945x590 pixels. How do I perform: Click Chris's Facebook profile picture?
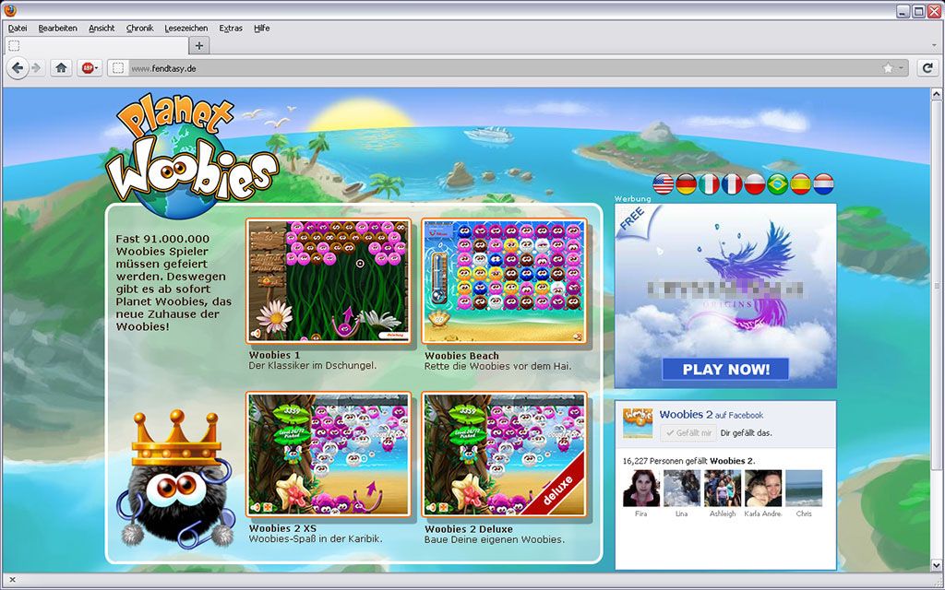coord(804,489)
